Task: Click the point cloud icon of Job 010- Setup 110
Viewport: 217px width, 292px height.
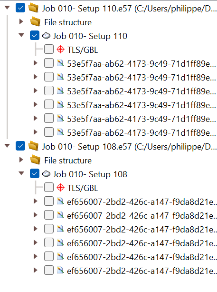Action: 46,36
